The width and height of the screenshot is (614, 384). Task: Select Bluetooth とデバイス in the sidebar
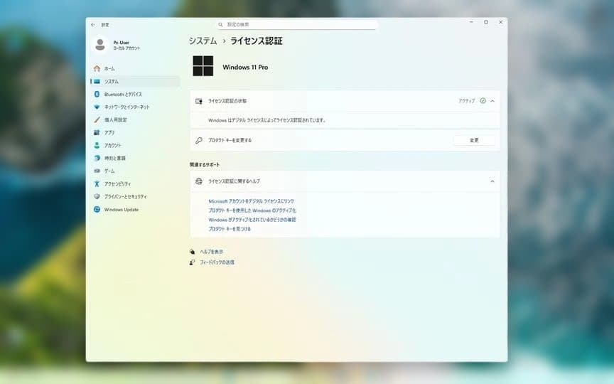click(122, 94)
